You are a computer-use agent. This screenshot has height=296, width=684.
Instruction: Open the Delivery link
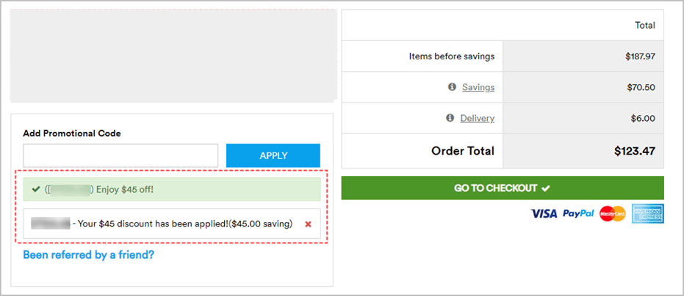tap(478, 118)
